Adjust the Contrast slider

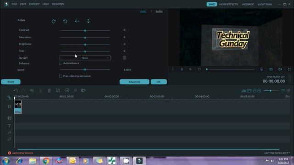click(85, 31)
